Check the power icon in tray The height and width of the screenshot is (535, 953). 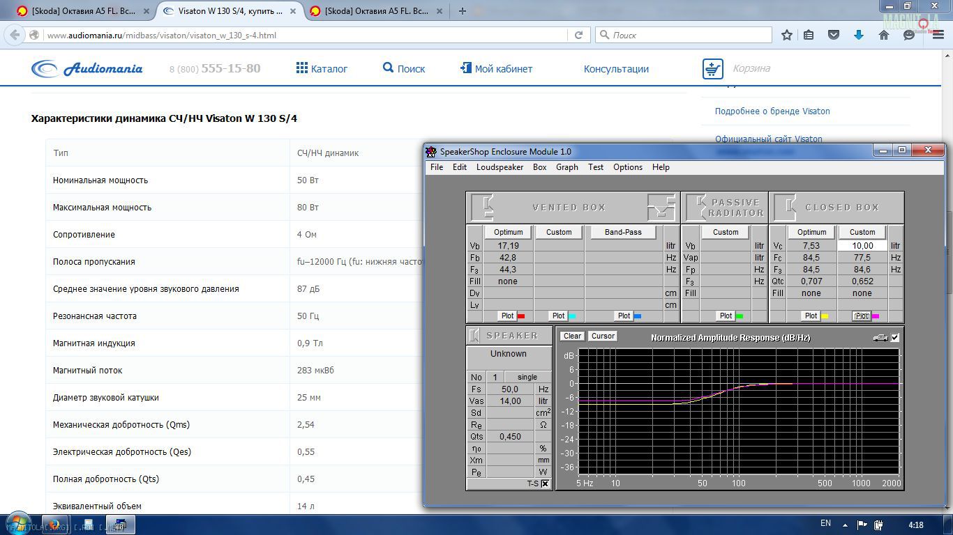click(879, 525)
